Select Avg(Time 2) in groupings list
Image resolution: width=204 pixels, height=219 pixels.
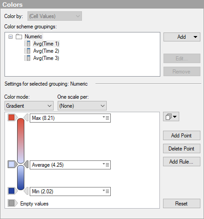[x=46, y=51]
